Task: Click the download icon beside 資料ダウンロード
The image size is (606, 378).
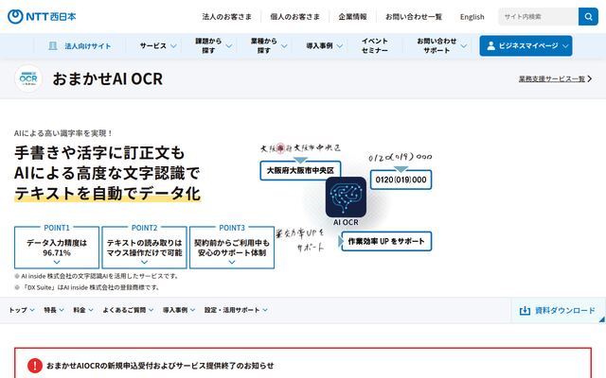Action: pyautogui.click(x=525, y=311)
